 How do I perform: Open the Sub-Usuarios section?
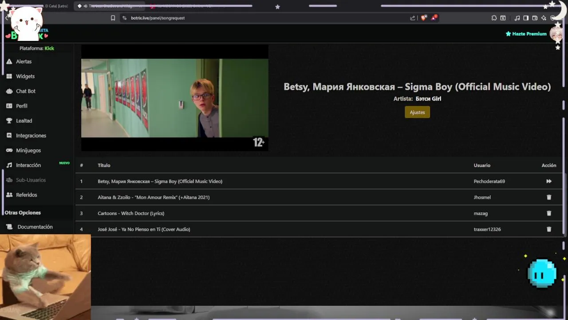point(31,180)
